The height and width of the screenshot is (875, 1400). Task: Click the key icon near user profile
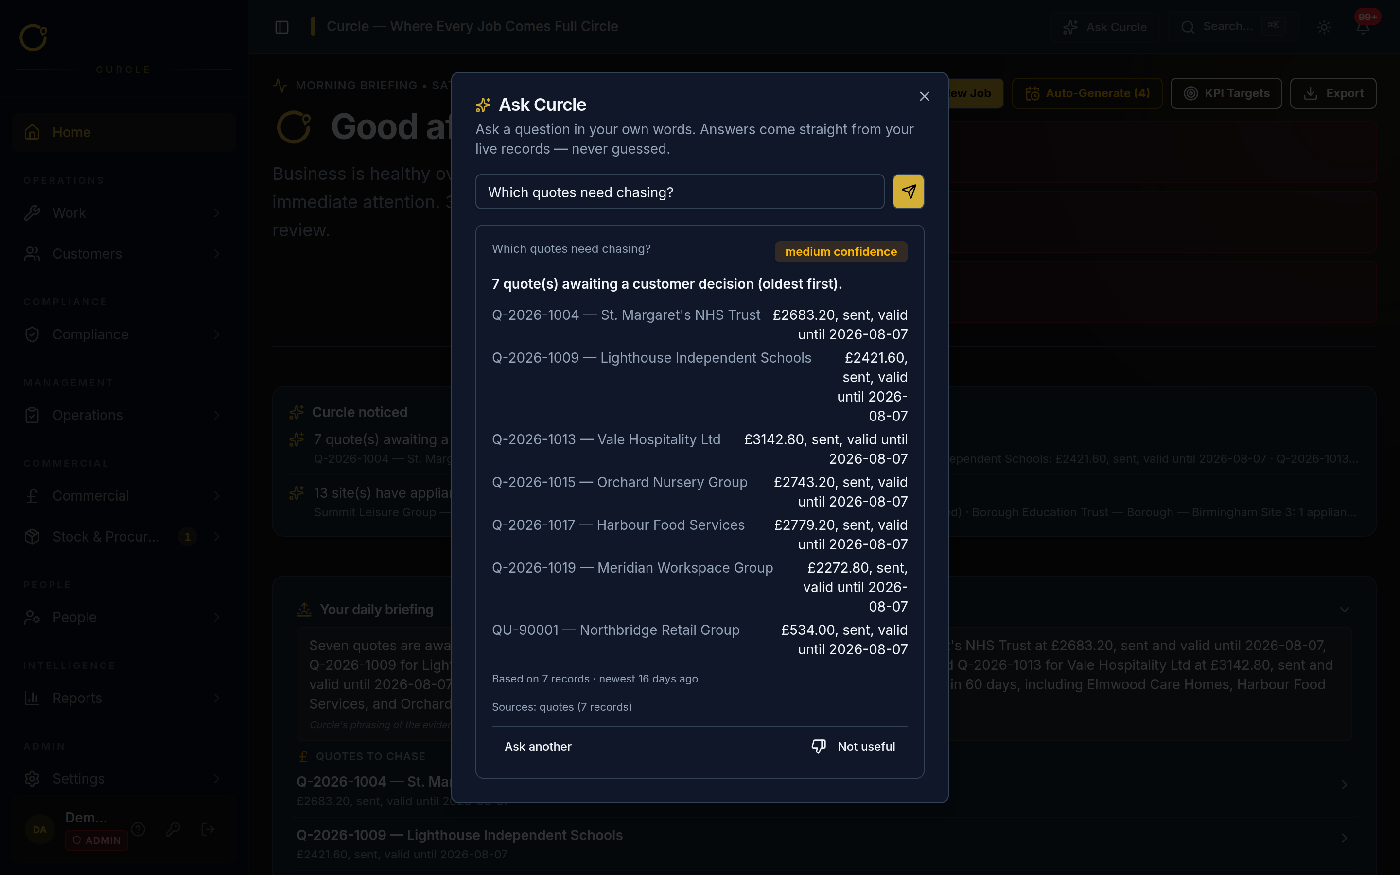tap(173, 829)
